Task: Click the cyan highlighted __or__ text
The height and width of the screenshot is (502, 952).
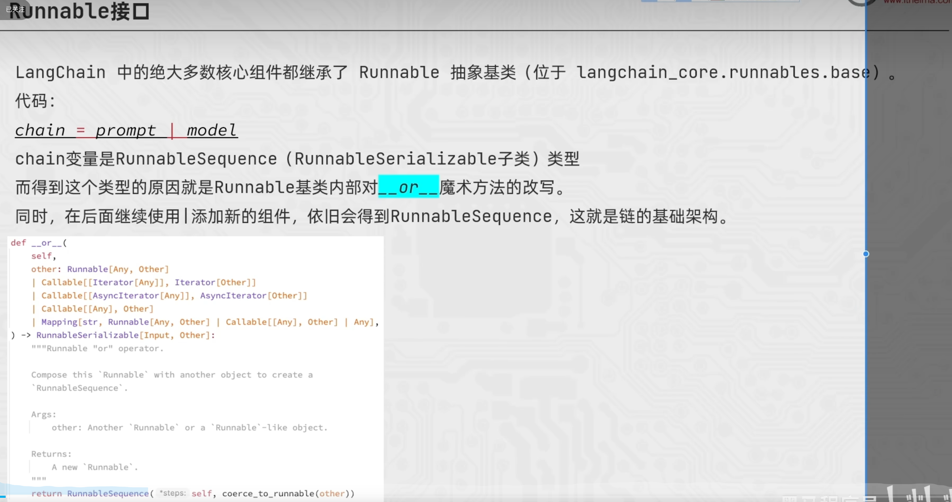Action: (408, 187)
